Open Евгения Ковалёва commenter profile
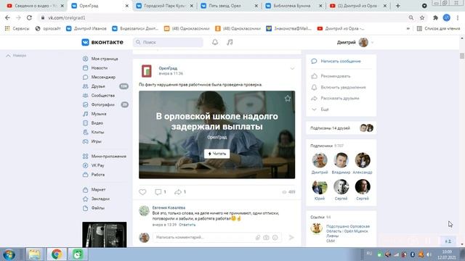 pyautogui.click(x=169, y=208)
